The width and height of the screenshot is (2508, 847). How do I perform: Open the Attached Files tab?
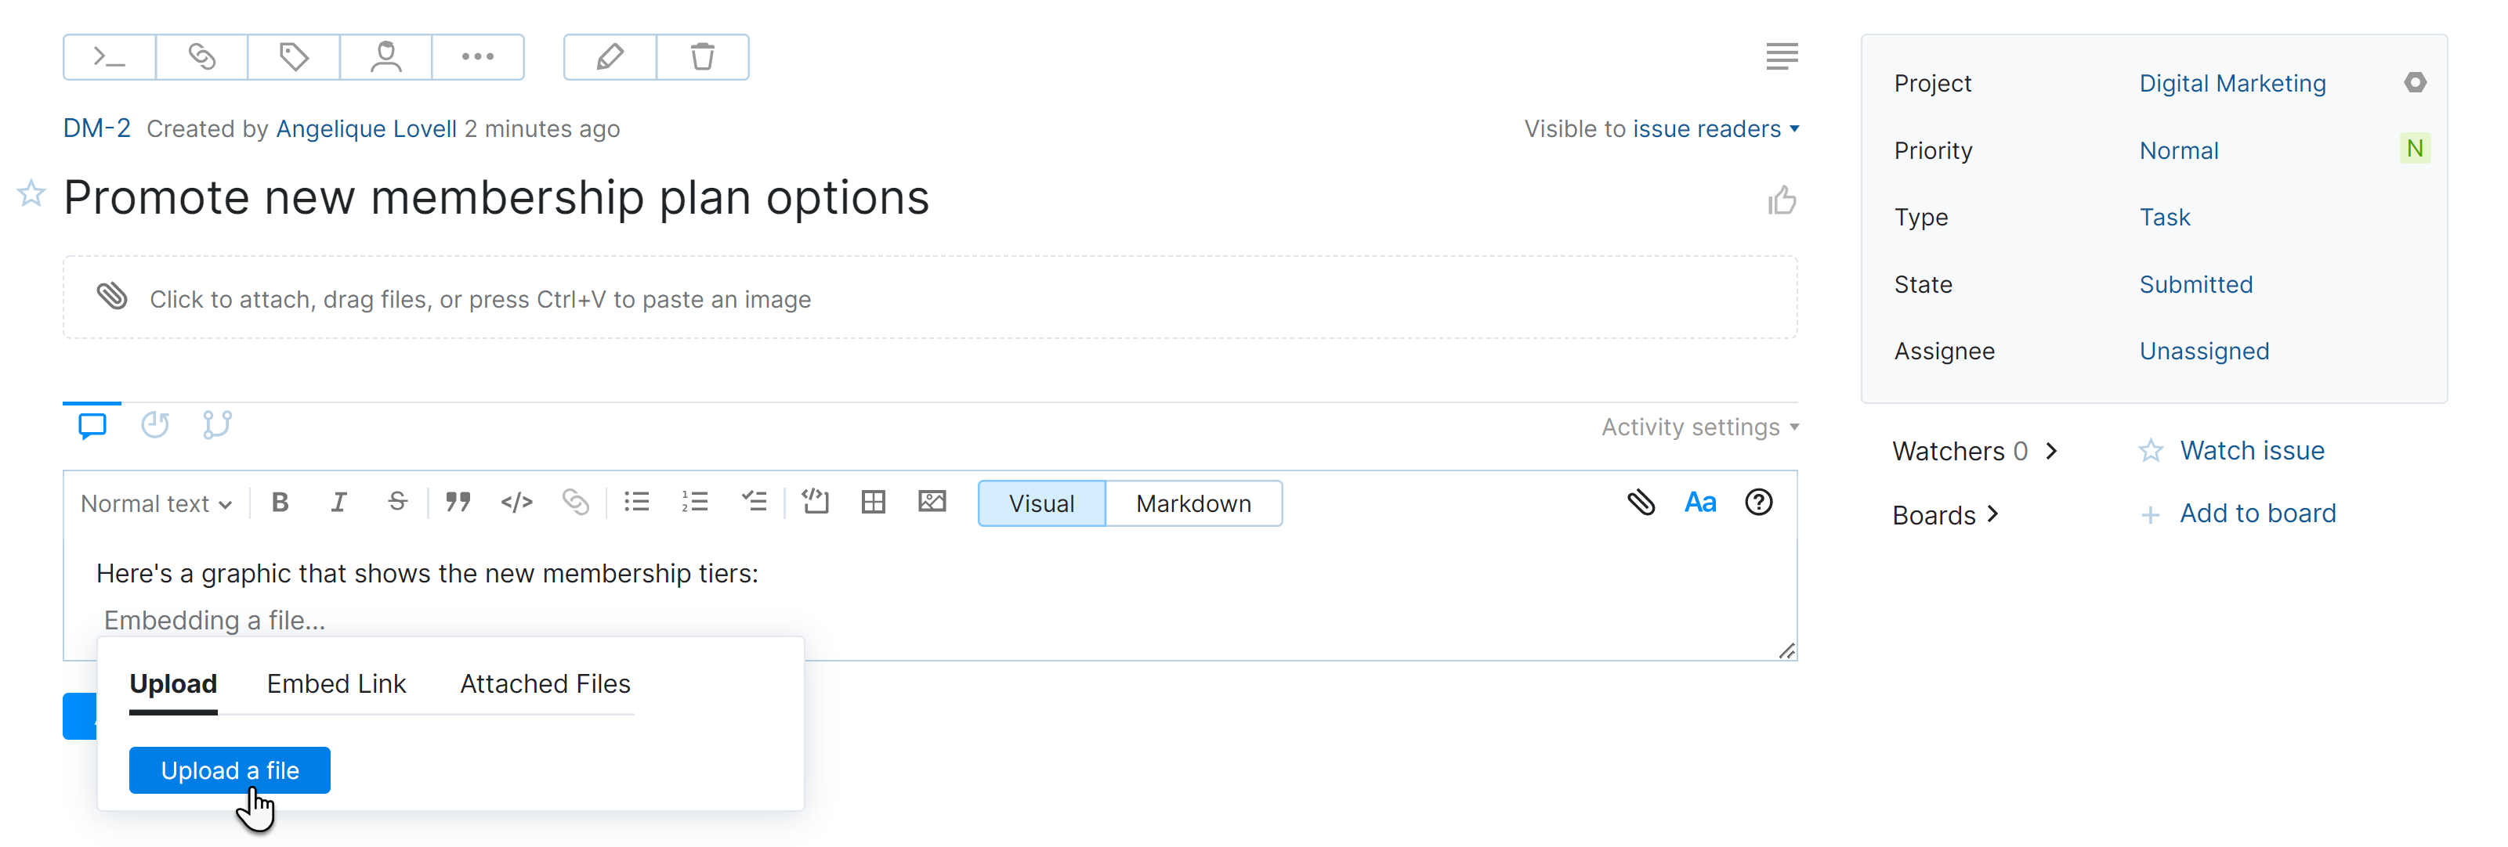pyautogui.click(x=545, y=683)
